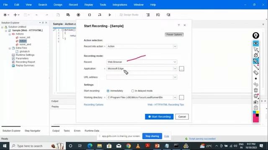Screen dimensions: 268x150
Task: Open Google Chrome from the taskbar
Action: (x=129, y=146)
